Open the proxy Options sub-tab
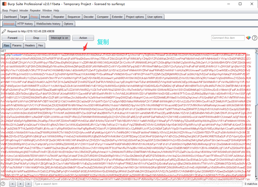The height and width of the screenshot is (187, 258). [x=69, y=24]
